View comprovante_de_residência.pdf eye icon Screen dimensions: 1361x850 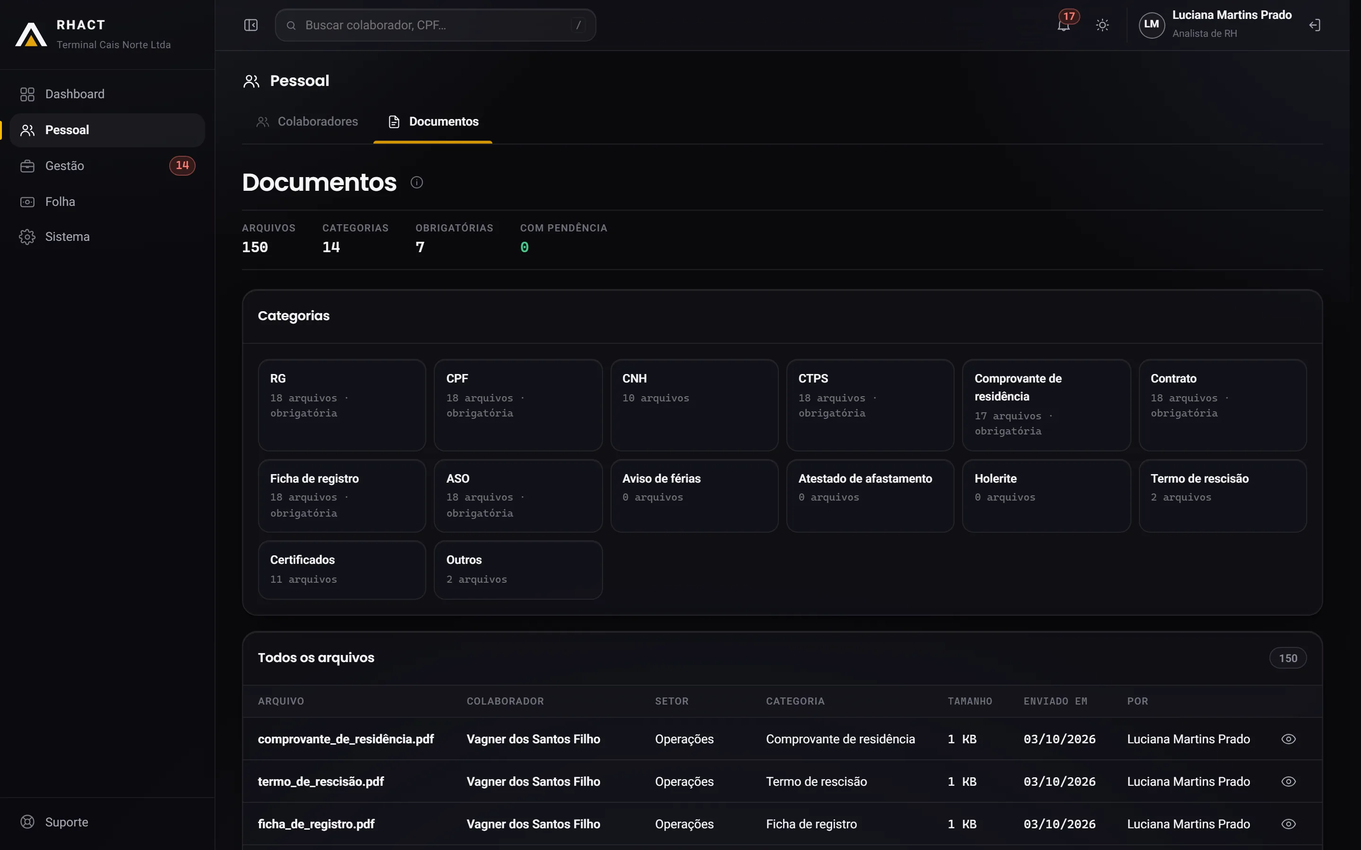click(x=1288, y=739)
